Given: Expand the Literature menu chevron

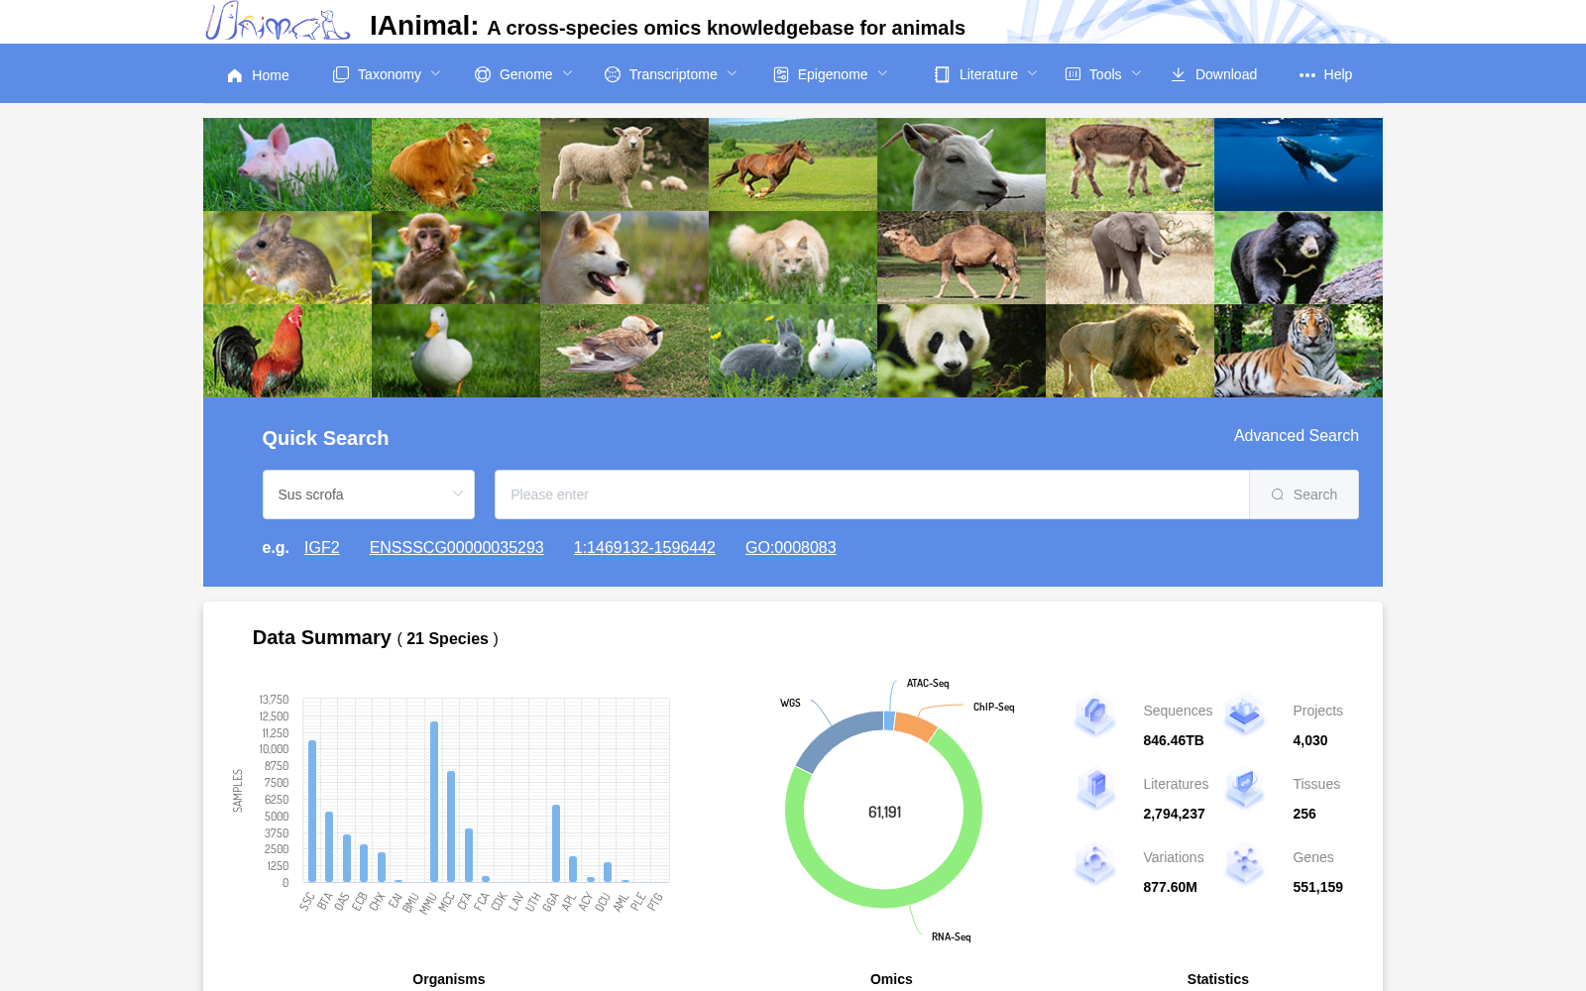Looking at the screenshot, I should 1033,73.
